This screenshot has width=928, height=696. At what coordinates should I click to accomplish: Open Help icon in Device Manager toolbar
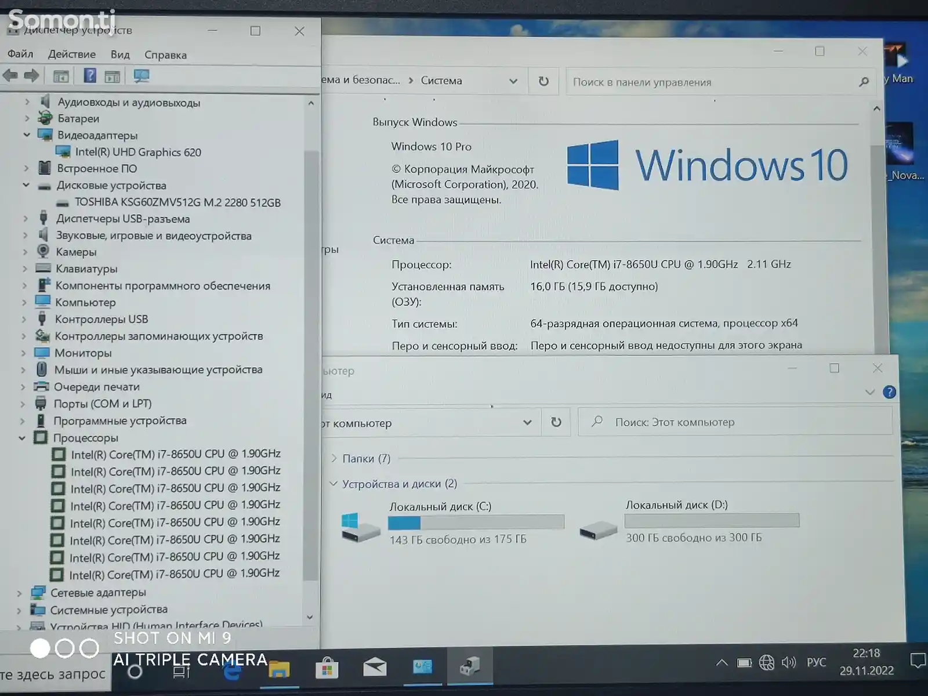pos(90,75)
